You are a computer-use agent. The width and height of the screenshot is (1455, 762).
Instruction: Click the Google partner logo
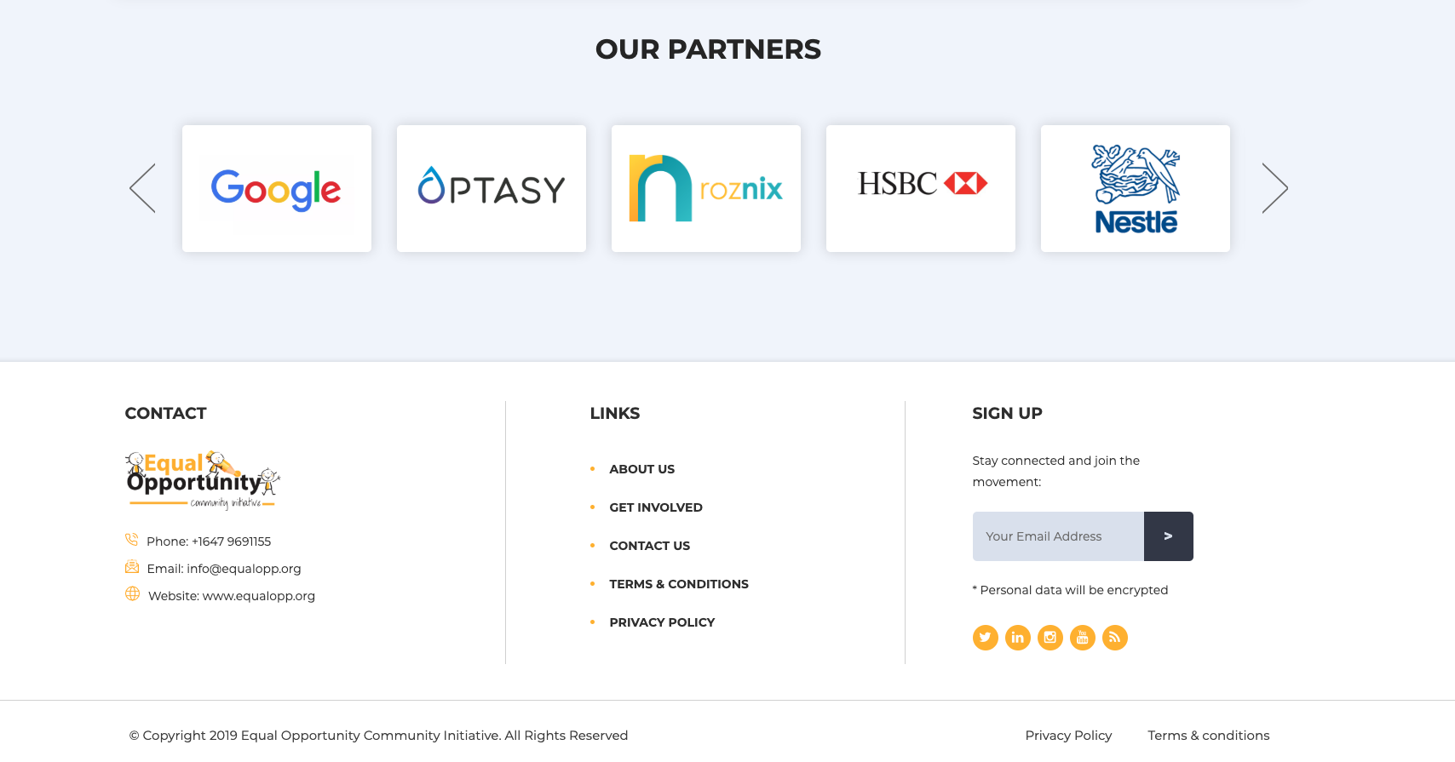[277, 188]
